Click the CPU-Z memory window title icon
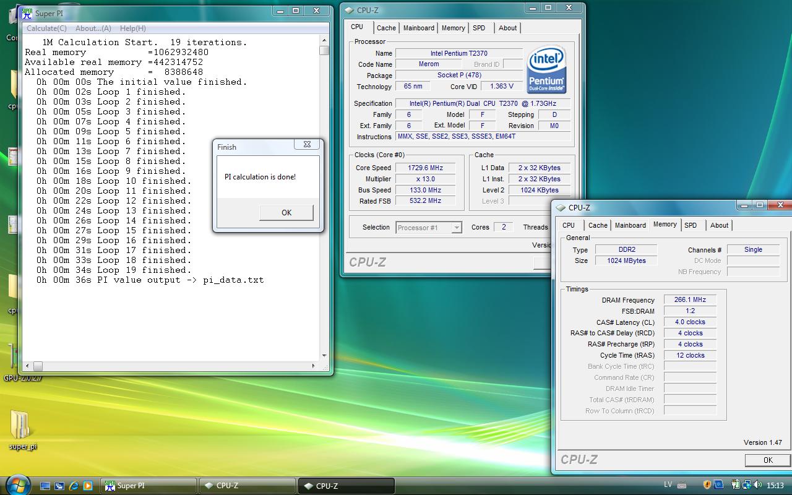 pos(561,208)
